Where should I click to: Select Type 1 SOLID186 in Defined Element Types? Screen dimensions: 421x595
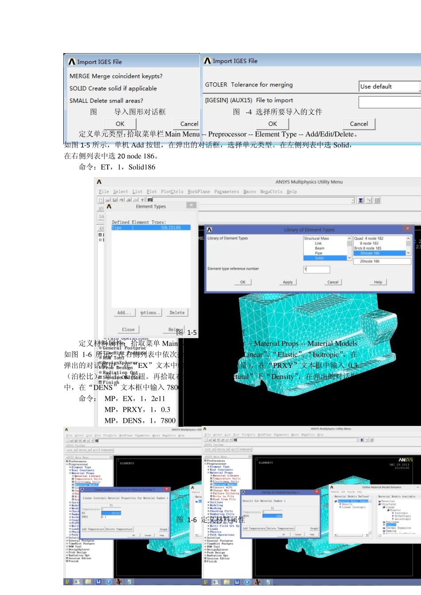pyautogui.click(x=151, y=228)
